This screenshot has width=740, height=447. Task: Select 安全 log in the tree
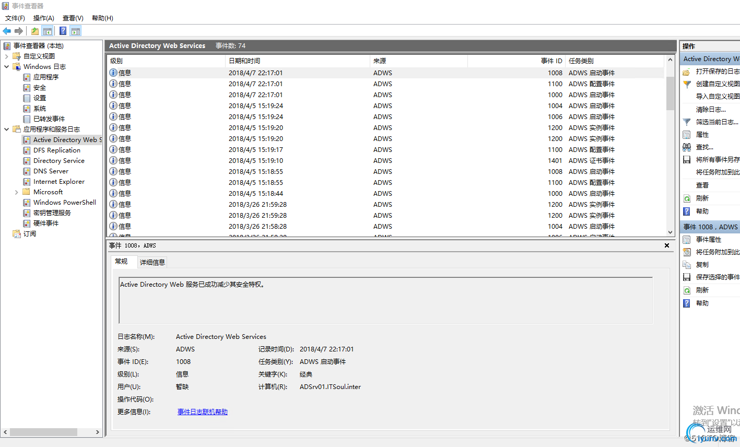tap(40, 87)
